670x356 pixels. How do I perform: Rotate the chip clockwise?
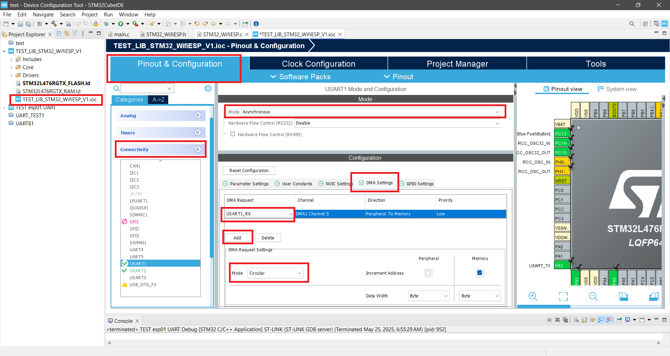point(623,296)
